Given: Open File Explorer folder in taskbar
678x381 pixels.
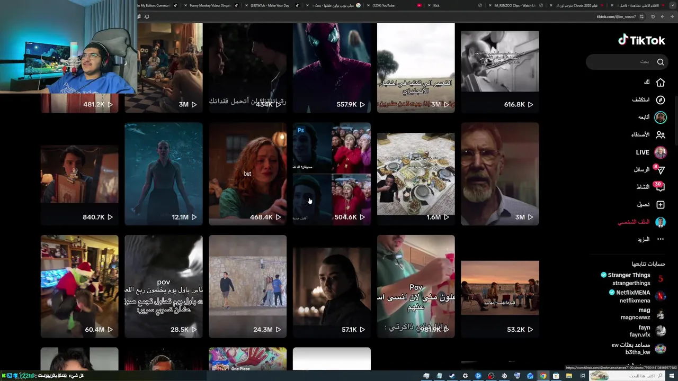Looking at the screenshot, I should coord(569,376).
